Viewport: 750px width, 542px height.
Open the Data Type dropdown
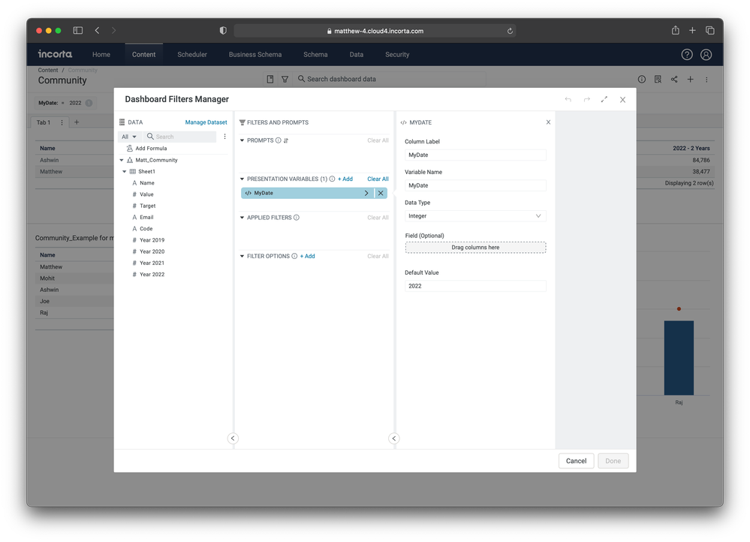pyautogui.click(x=475, y=216)
